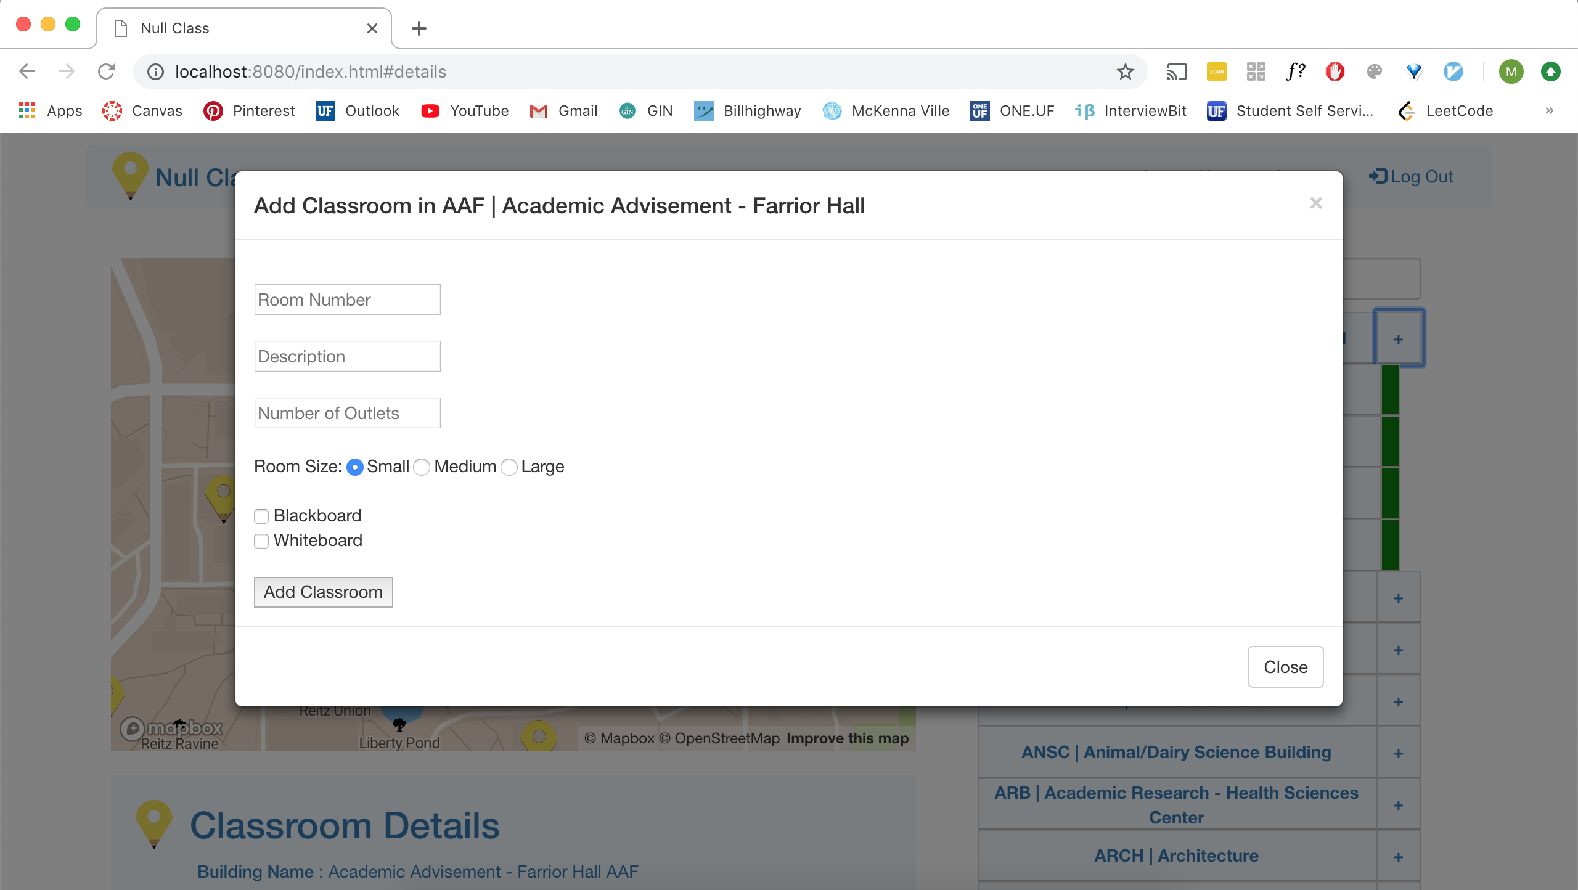Show hidden bookmarks via double chevron
Viewport: 1578px width, 890px height.
point(1549,111)
